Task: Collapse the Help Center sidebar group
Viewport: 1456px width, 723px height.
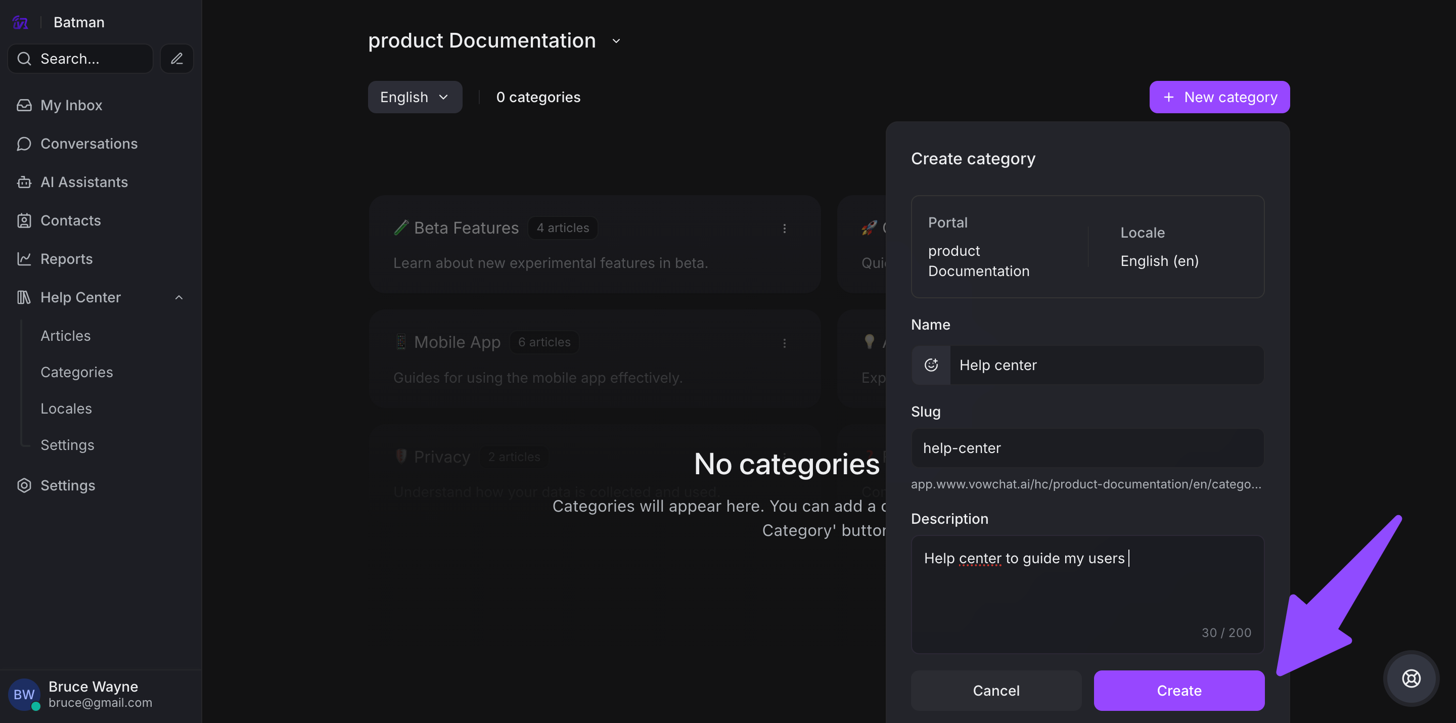Action: [x=178, y=297]
